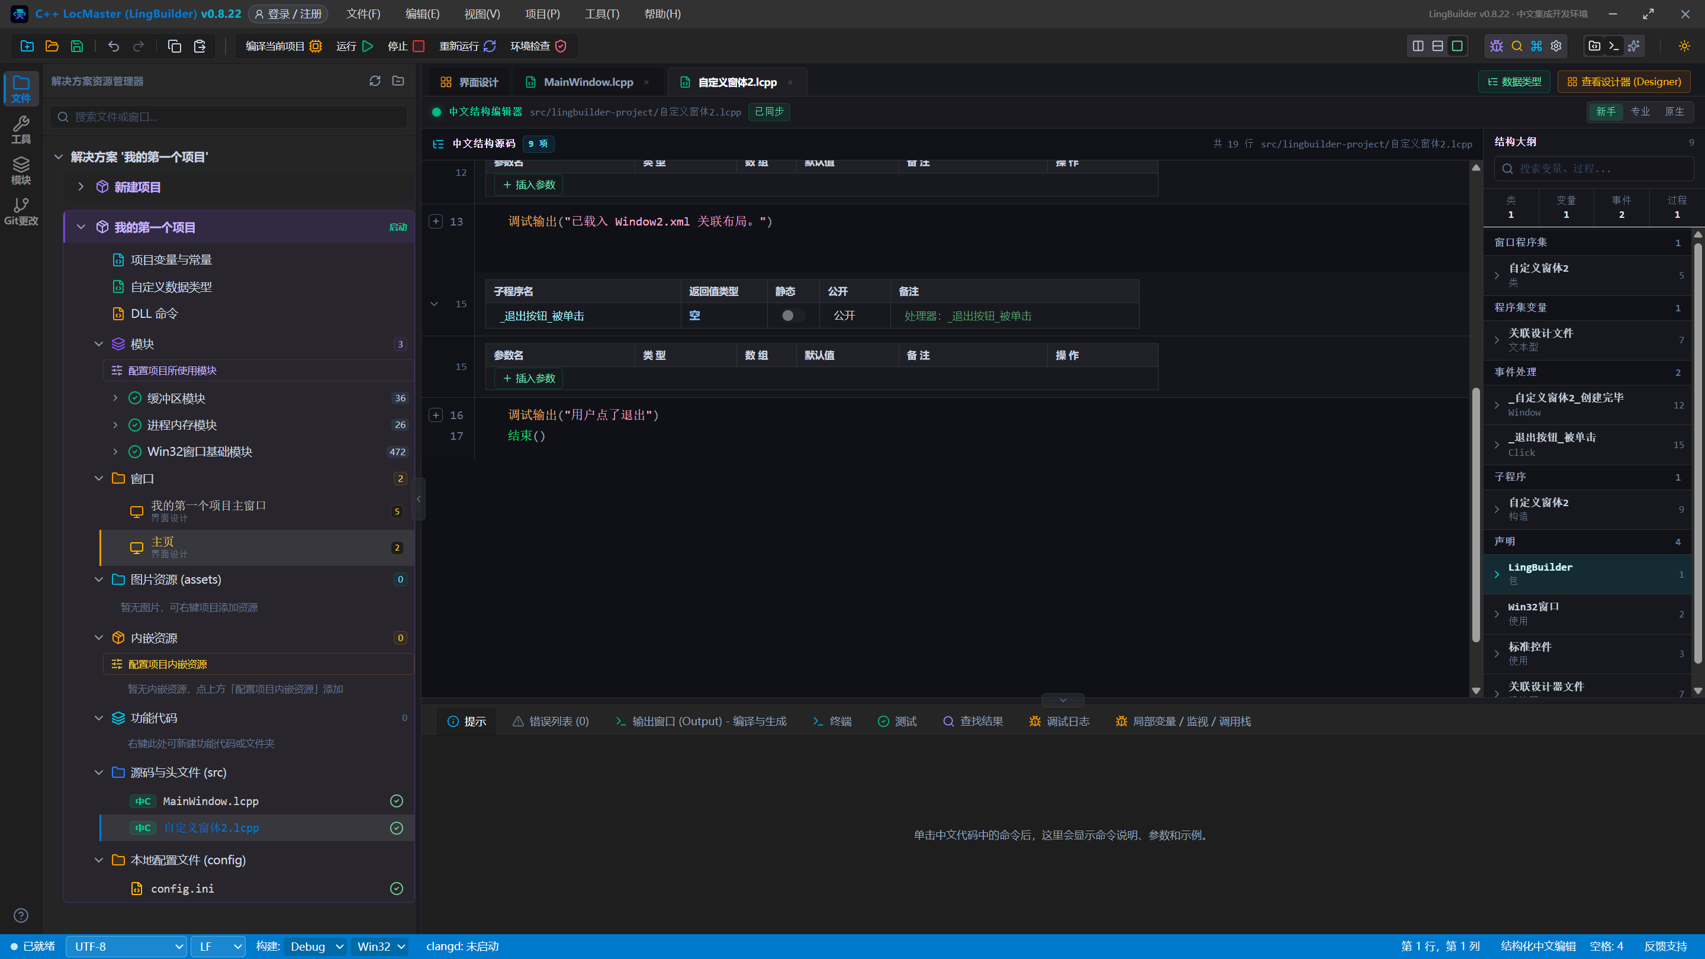The image size is (1705, 959).
Task: Open the 视图(V) menu
Action: [x=482, y=14]
